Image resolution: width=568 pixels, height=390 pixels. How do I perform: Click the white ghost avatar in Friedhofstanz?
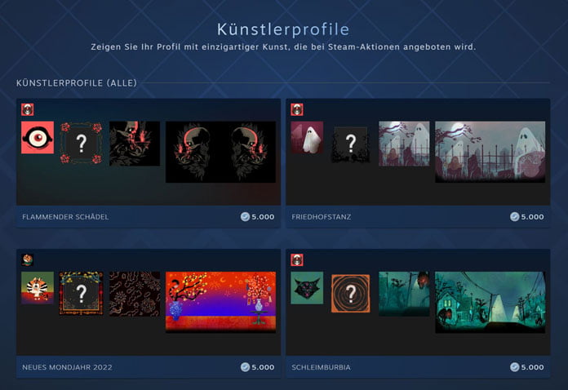pyautogui.click(x=307, y=137)
